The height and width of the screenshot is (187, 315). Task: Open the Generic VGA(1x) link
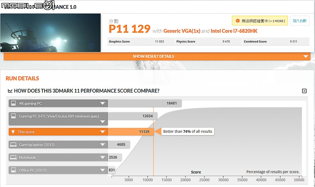(182, 31)
